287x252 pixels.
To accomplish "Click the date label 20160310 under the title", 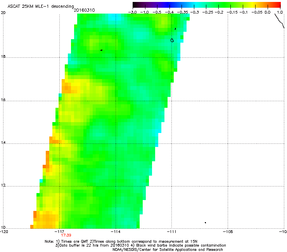I will pyautogui.click(x=84, y=10).
